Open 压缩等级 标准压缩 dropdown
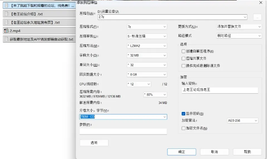This screenshot has height=159, width=267. [147, 36]
